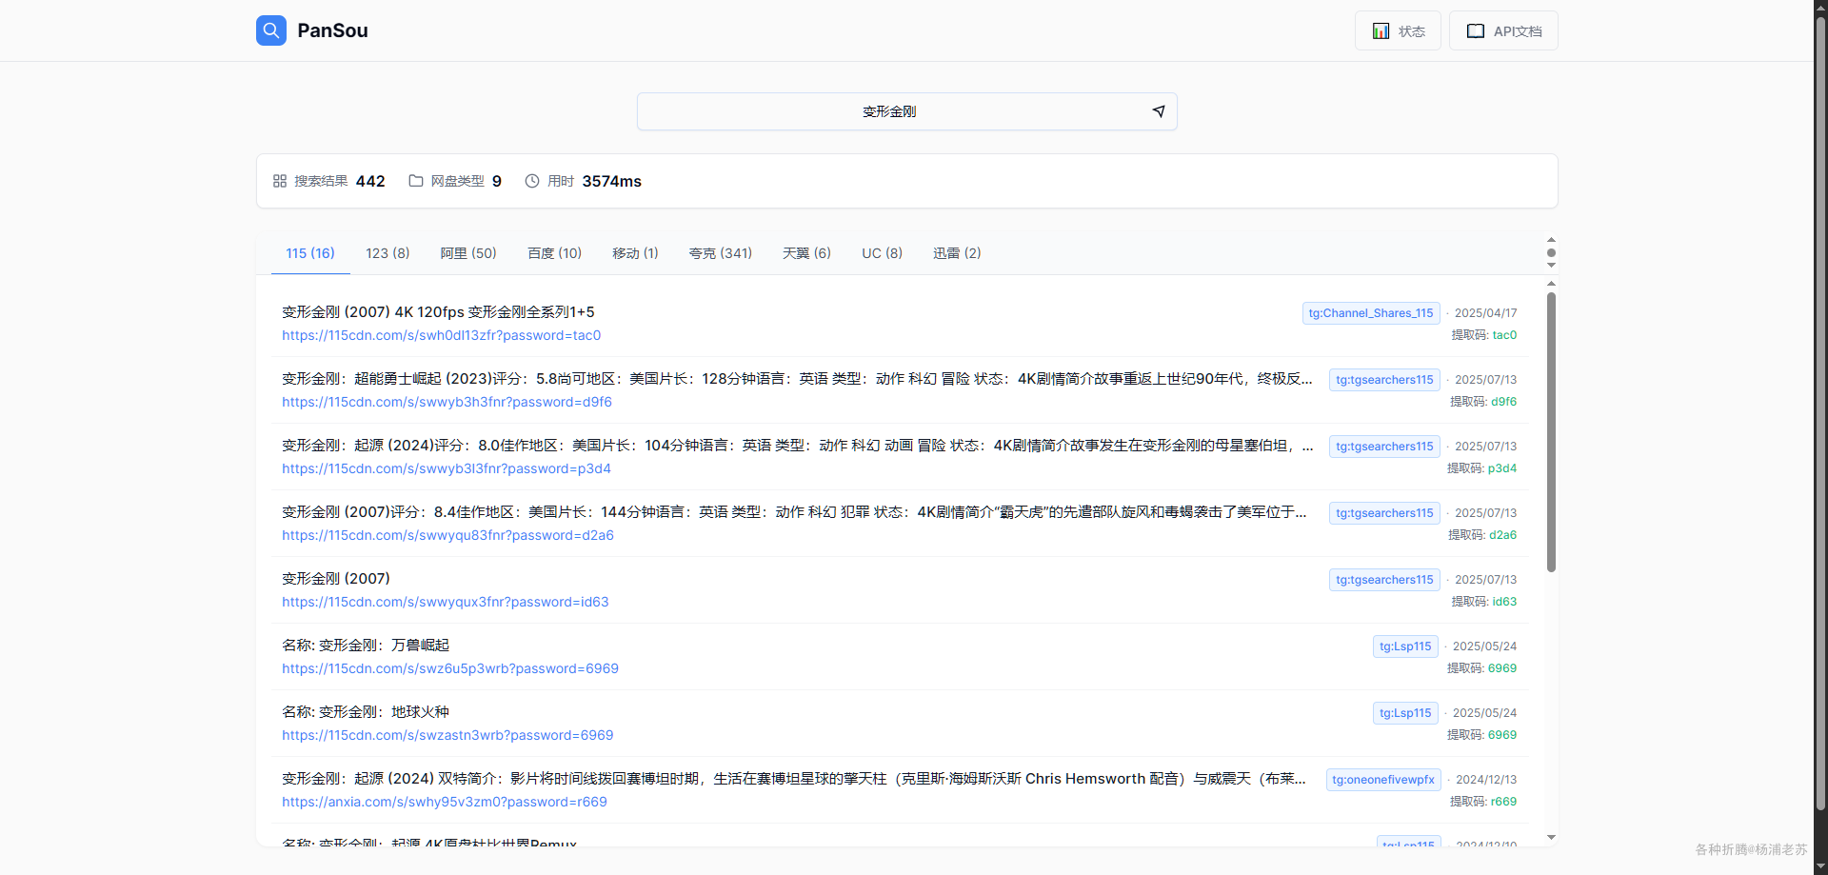Open link swzastn3wrb?password=6969
The image size is (1828, 875).
click(x=447, y=735)
